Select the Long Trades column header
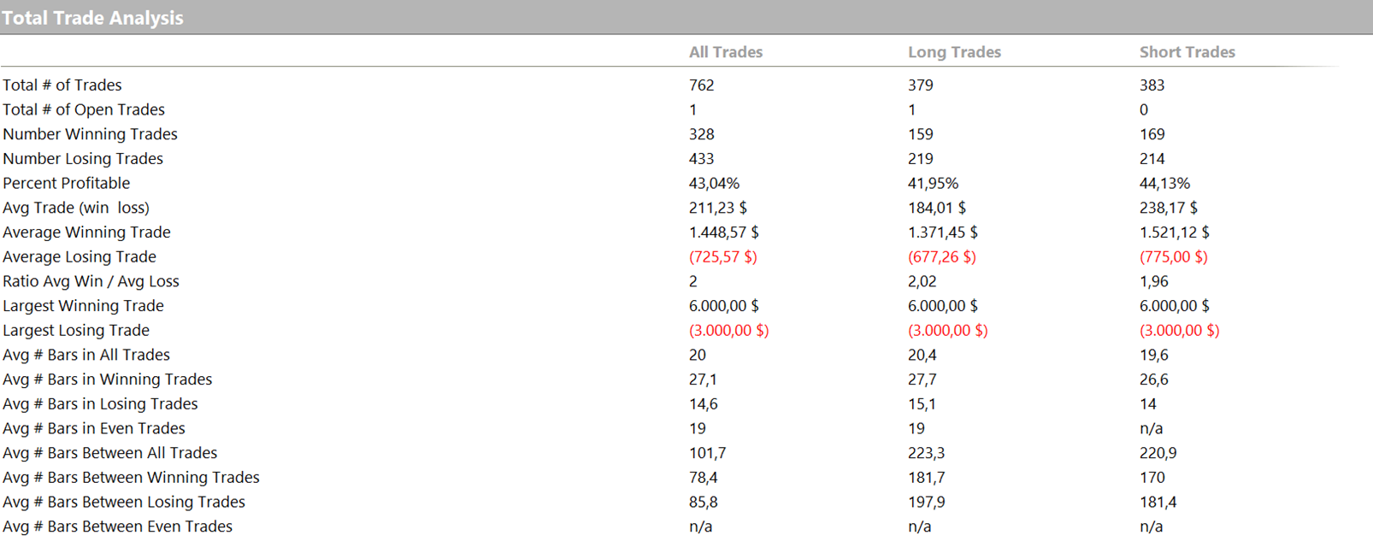The height and width of the screenshot is (547, 1373). click(954, 52)
